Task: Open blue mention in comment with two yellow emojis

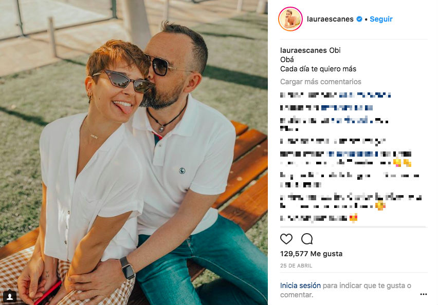Action: [354, 154]
